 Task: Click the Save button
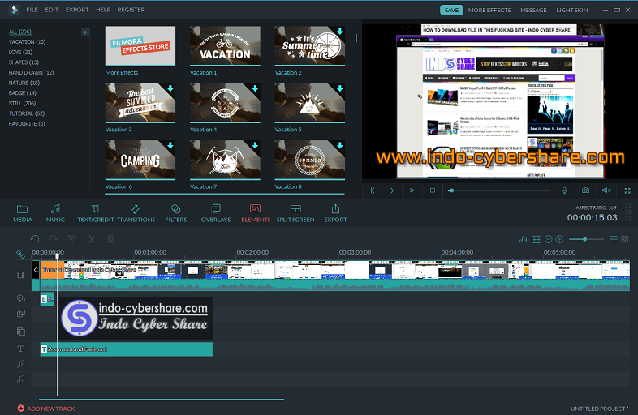[451, 10]
